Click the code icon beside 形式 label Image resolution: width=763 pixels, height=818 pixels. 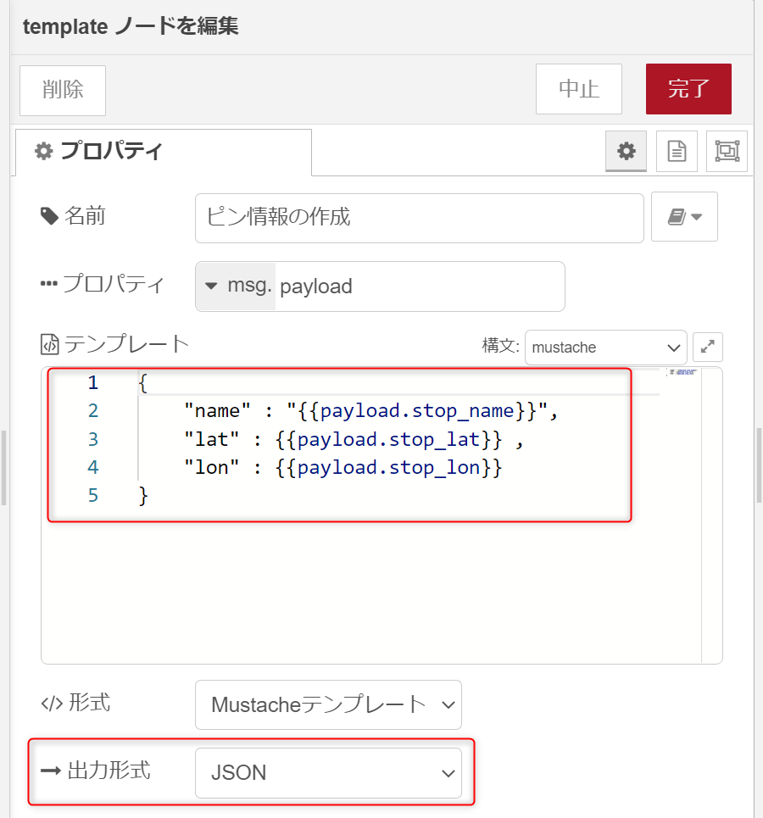point(52,704)
